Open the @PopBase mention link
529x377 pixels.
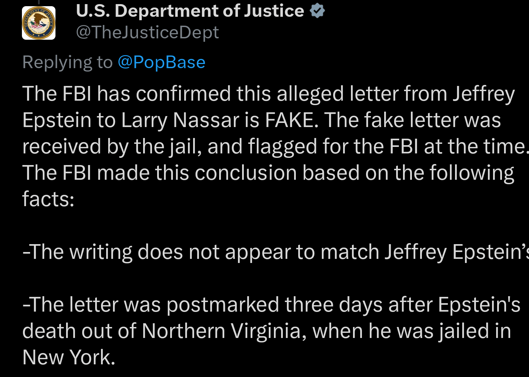tap(161, 62)
